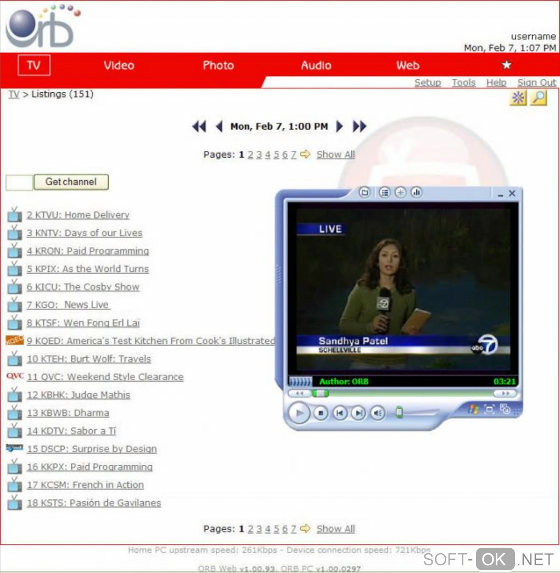Click TV icon next to 2 KTVU
Viewport: 560px width, 573px height.
15,214
